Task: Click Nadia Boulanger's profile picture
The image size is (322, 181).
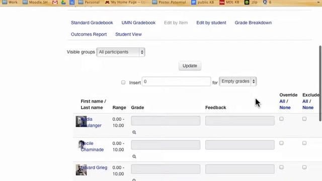Action: coord(81,122)
